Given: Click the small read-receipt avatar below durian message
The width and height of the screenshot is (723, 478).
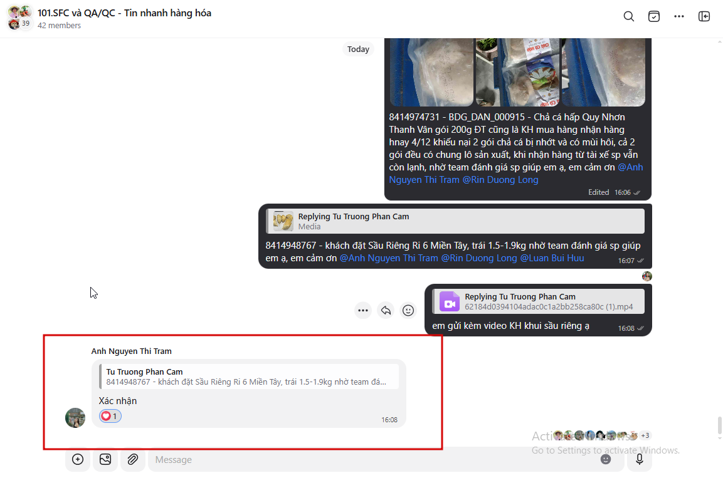Looking at the screenshot, I should tap(647, 276).
